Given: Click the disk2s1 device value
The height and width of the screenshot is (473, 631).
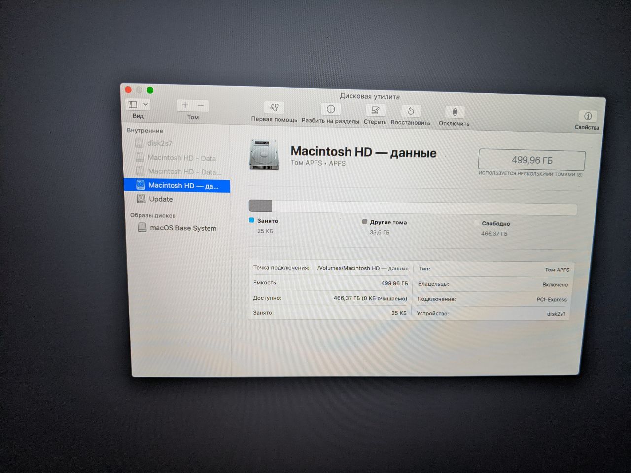Looking at the screenshot, I should click(x=556, y=314).
